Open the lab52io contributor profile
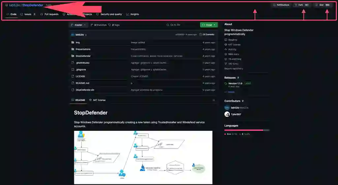This screenshot has width=338, height=185. pyautogui.click(x=235, y=108)
